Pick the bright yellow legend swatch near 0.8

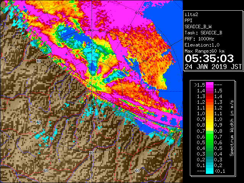tap(209, 128)
